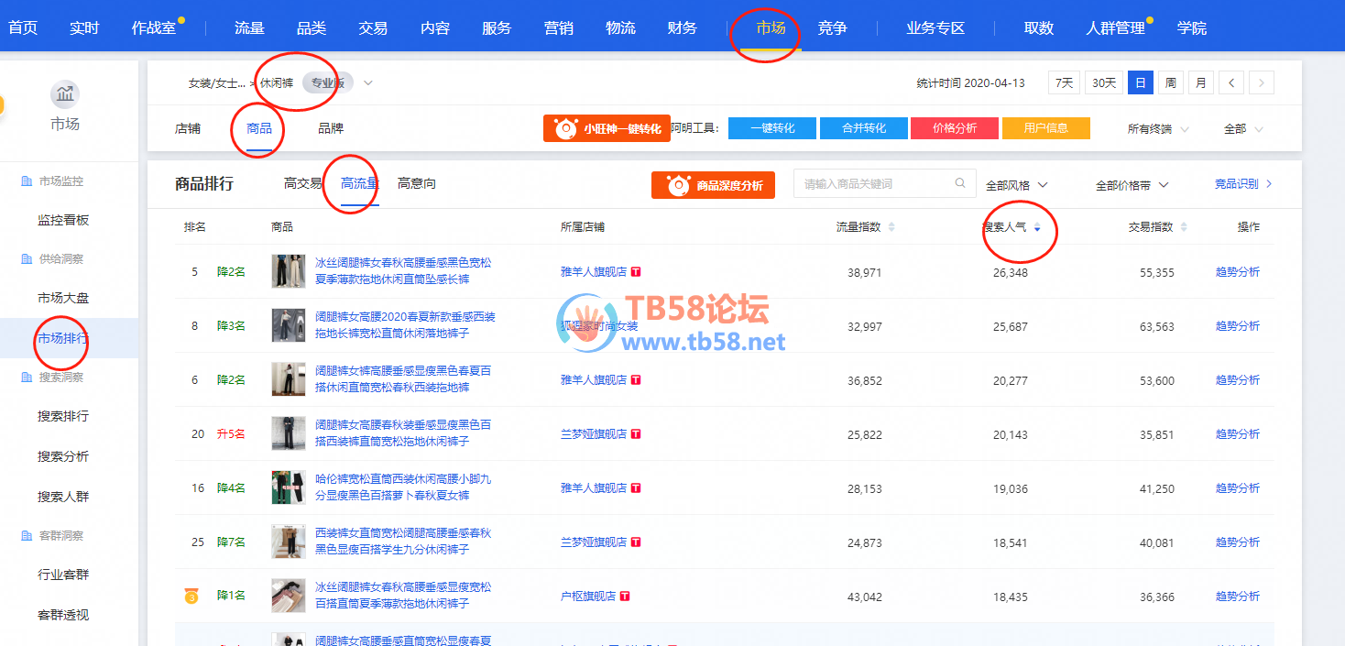Open 行业客群 in sidebar
Screen dimensions: 1345x646
[x=63, y=575]
